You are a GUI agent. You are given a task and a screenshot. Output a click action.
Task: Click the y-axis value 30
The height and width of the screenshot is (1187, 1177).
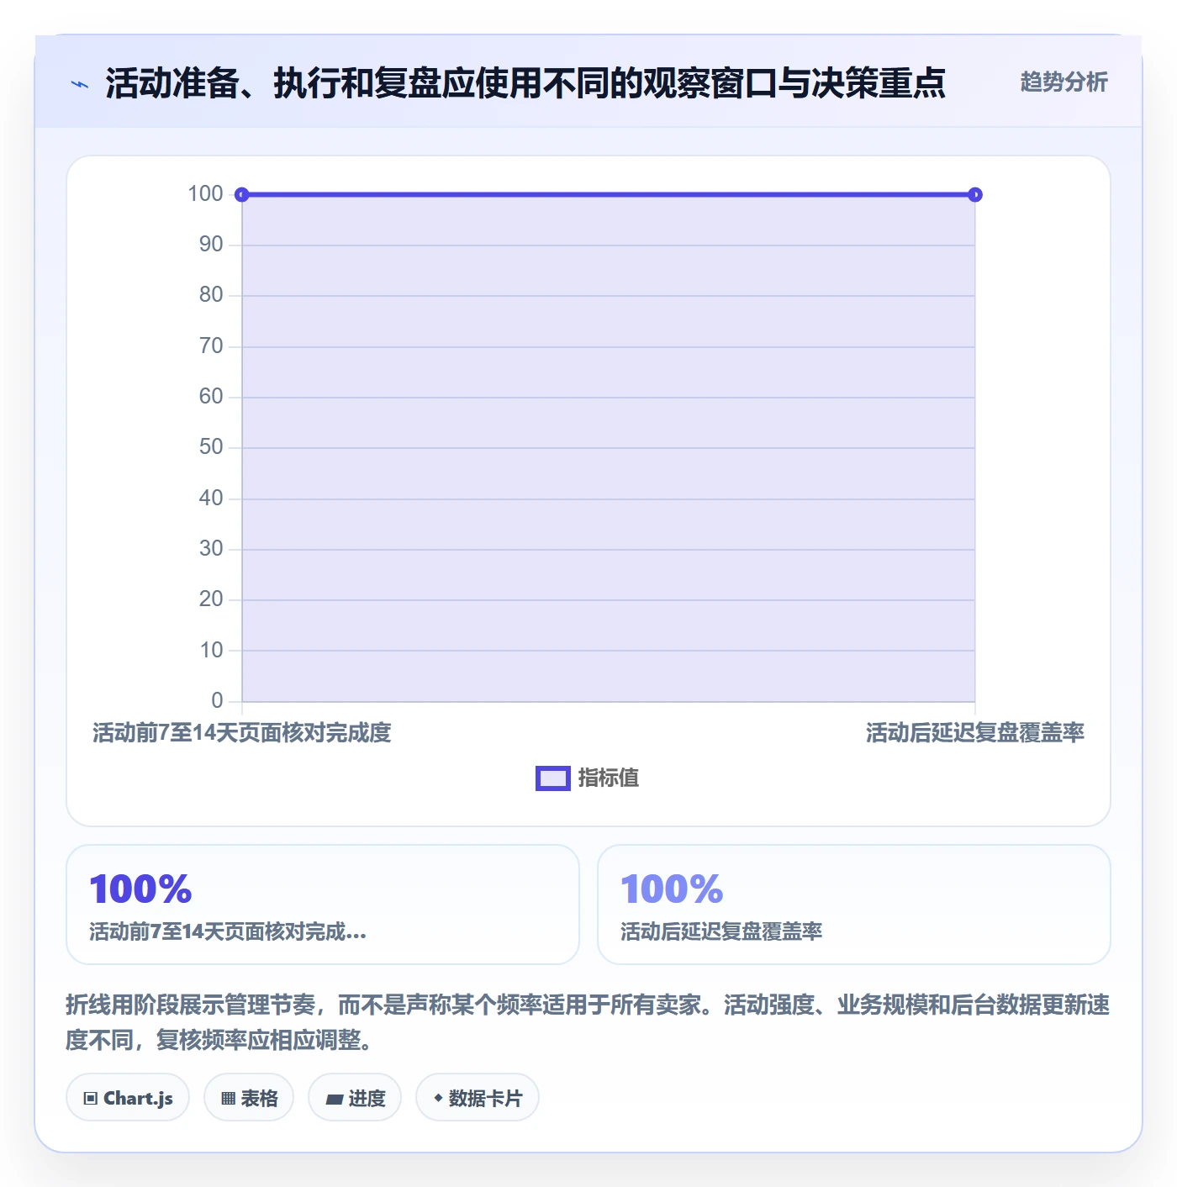pyautogui.click(x=211, y=549)
